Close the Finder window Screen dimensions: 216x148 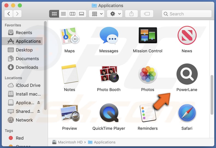click(6, 5)
